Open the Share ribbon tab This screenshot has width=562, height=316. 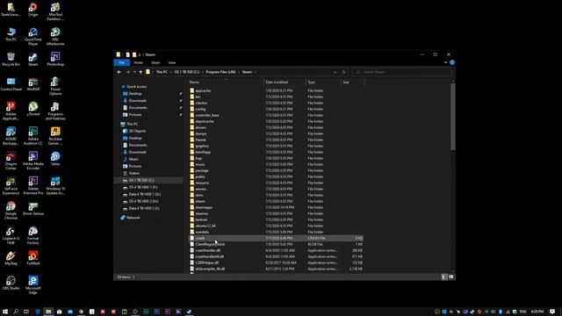click(x=155, y=62)
